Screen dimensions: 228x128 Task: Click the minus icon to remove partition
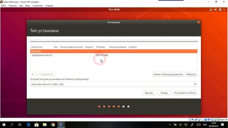37,74
